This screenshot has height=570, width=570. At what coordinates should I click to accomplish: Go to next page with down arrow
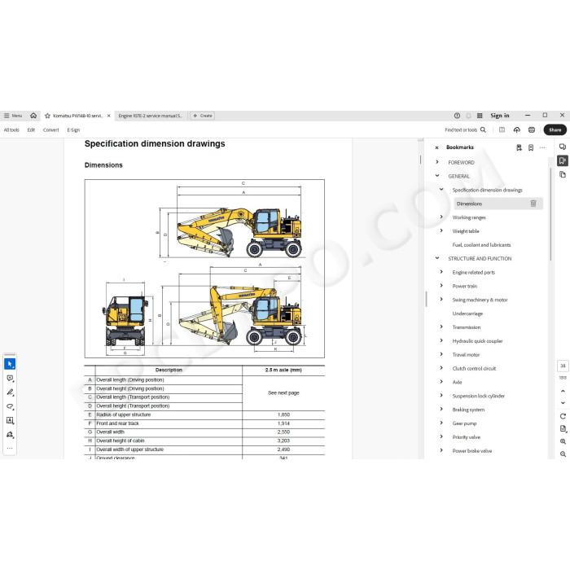[x=563, y=403]
